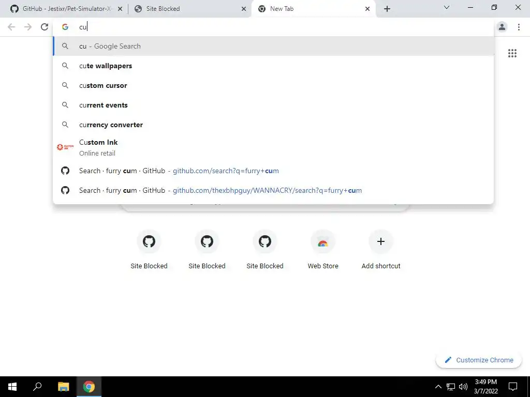Open the middle Site Blocked shortcut
This screenshot has height=397, width=530.
coord(207,250)
